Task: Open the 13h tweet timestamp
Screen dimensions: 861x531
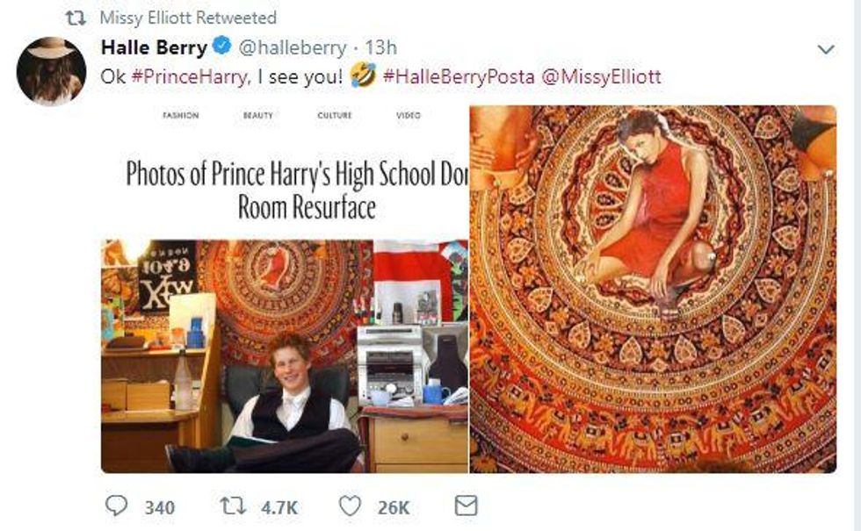Action: pos(381,47)
